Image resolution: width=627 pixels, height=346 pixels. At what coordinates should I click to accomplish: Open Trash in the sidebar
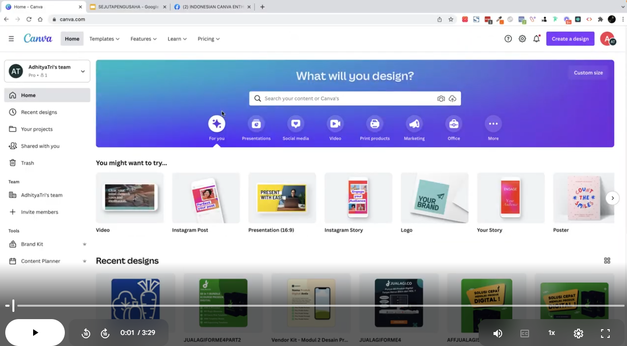click(x=47, y=163)
